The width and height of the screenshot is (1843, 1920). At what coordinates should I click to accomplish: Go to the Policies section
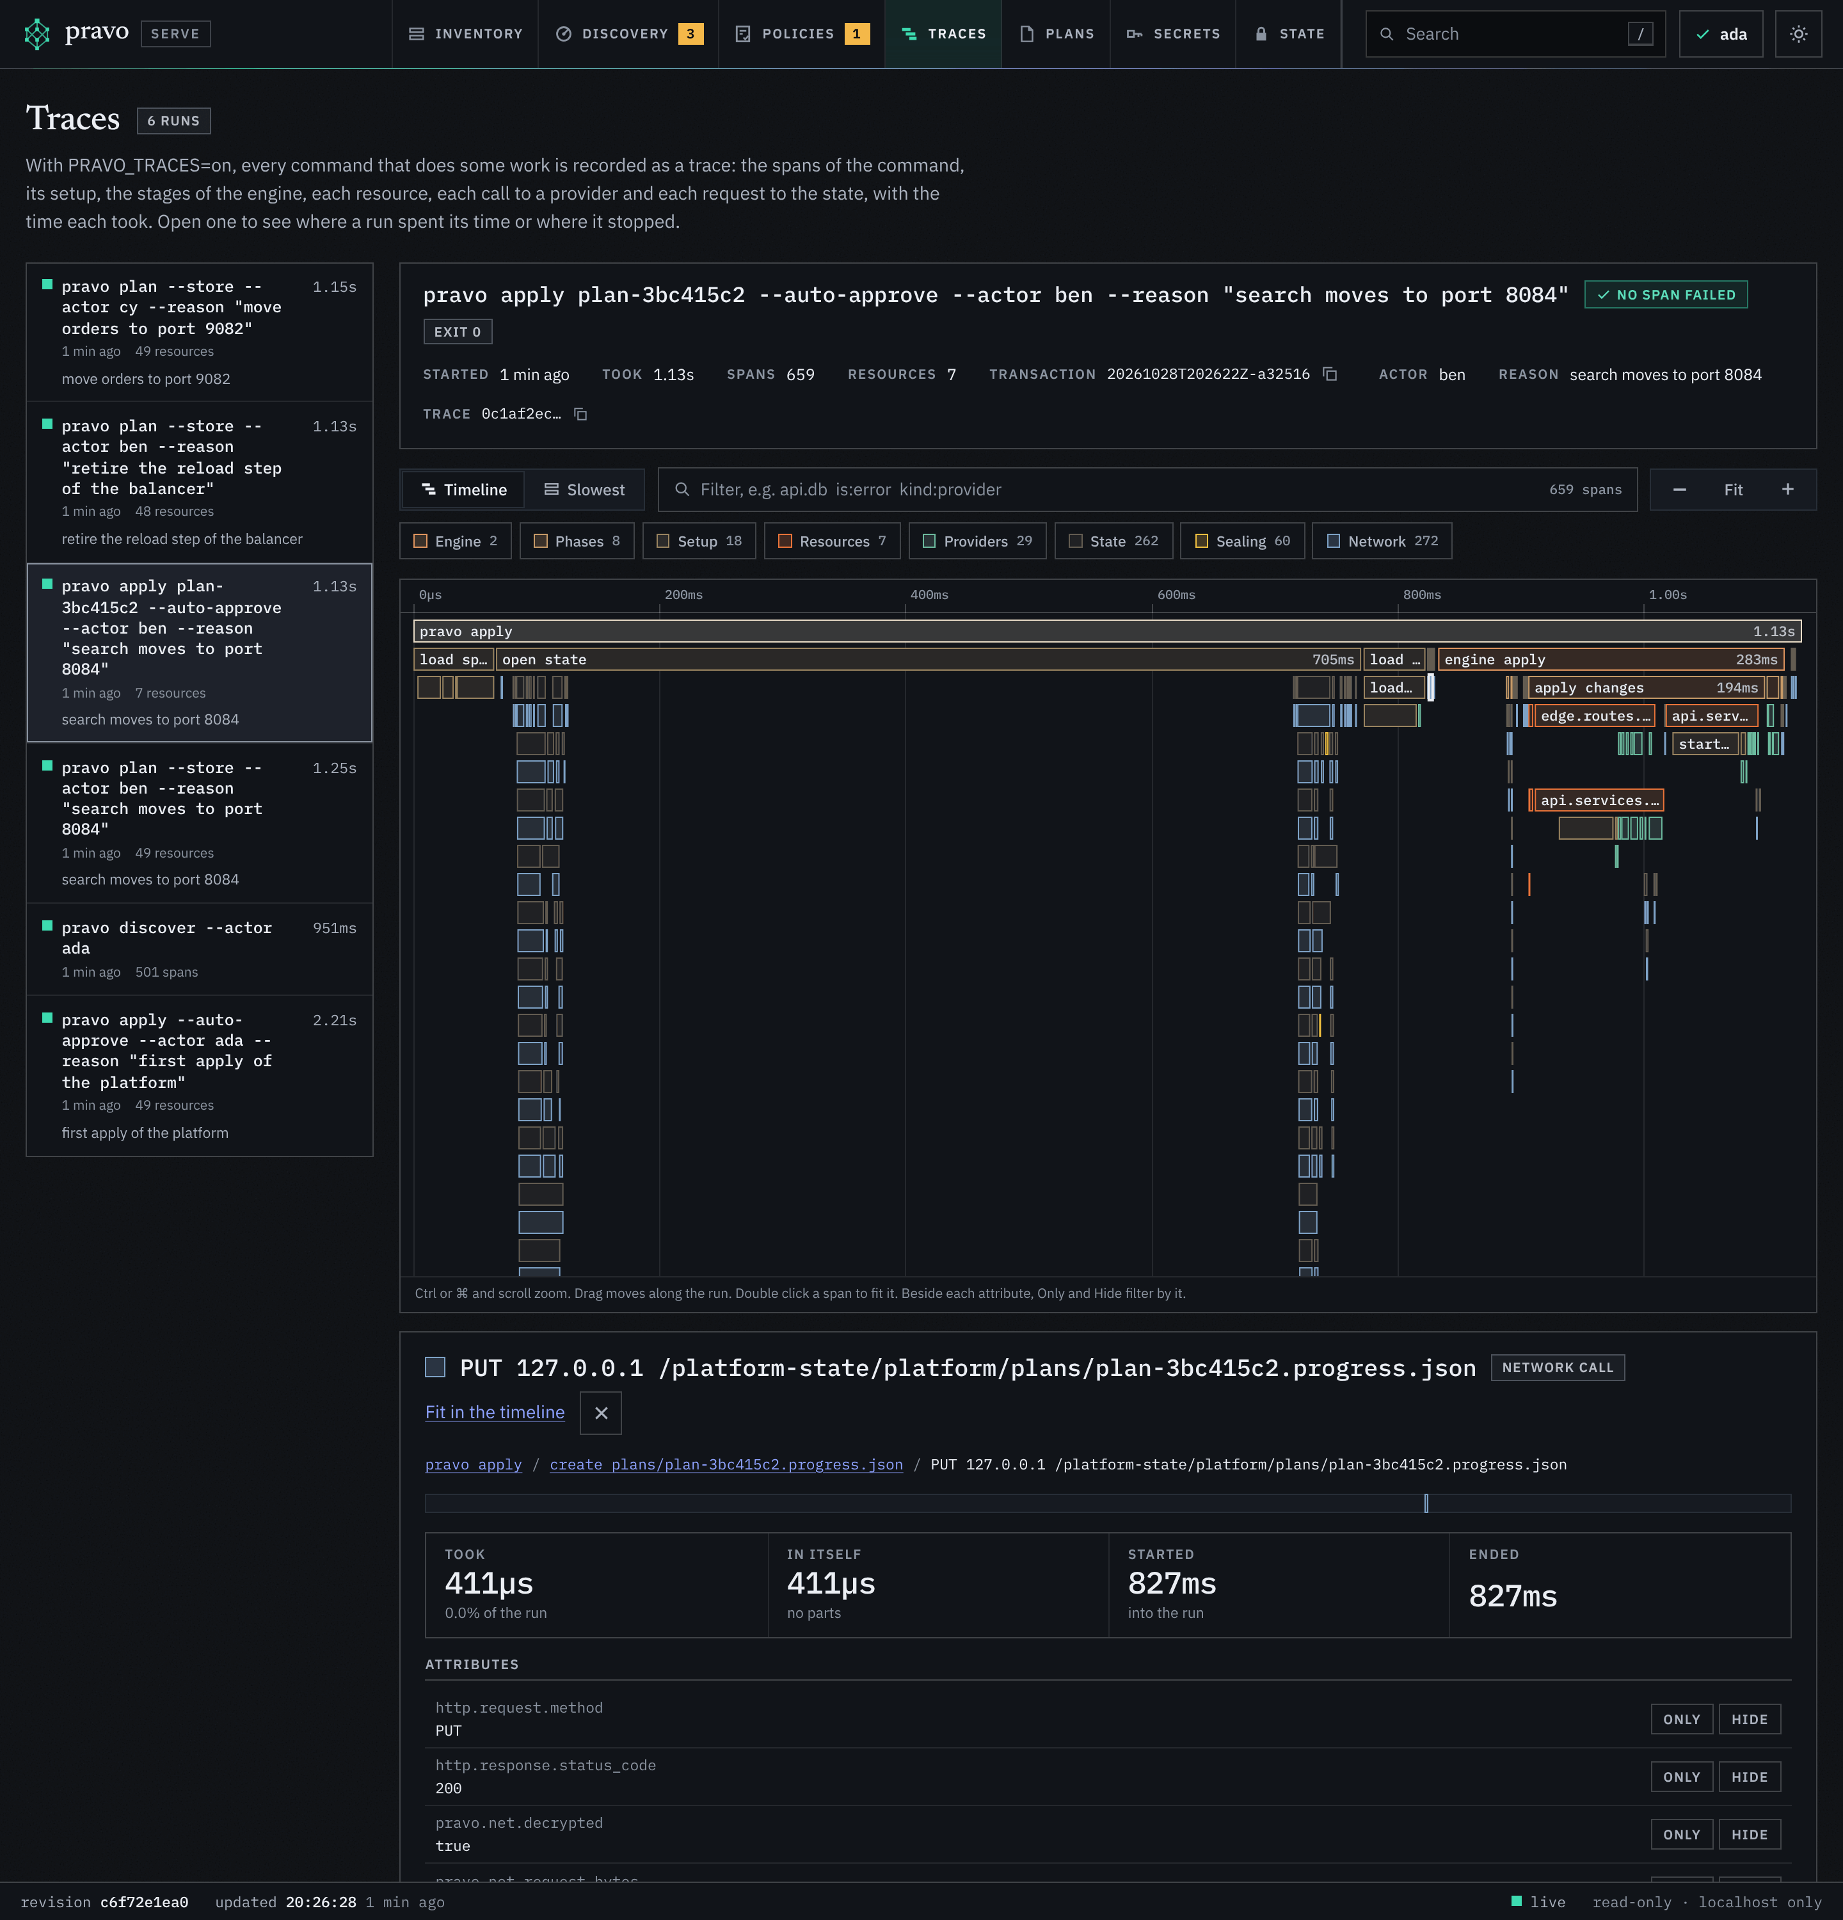[802, 35]
